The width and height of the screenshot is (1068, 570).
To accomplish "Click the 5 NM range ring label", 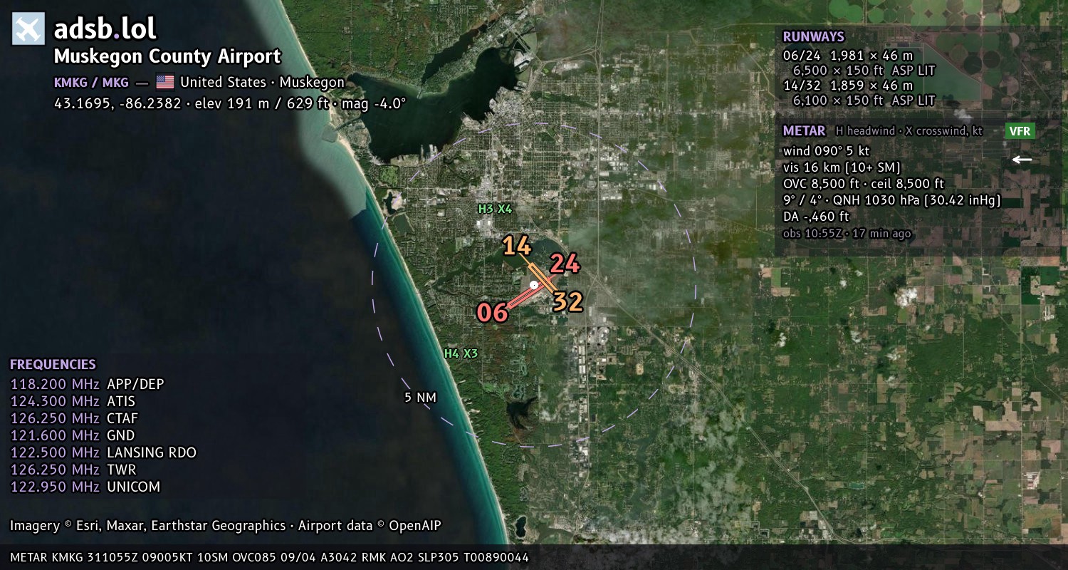I will (x=420, y=398).
